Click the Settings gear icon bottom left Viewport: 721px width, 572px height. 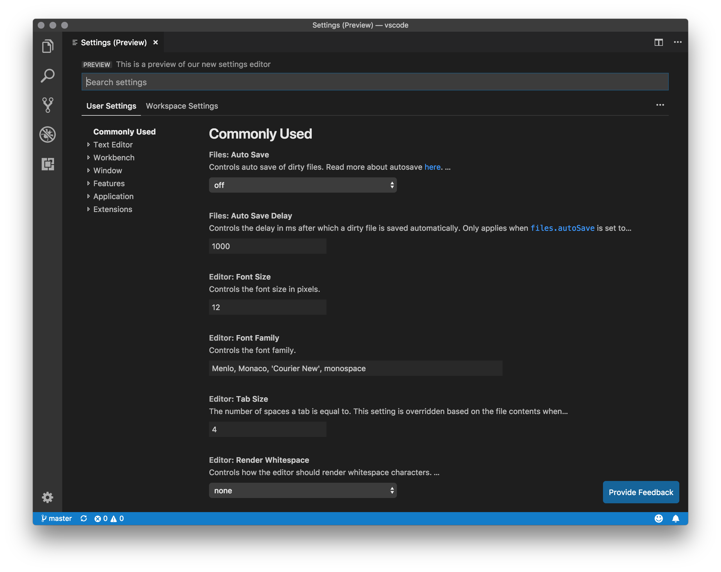coord(47,498)
